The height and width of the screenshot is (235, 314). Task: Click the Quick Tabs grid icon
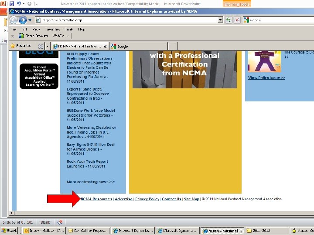pyautogui.click(x=41, y=47)
